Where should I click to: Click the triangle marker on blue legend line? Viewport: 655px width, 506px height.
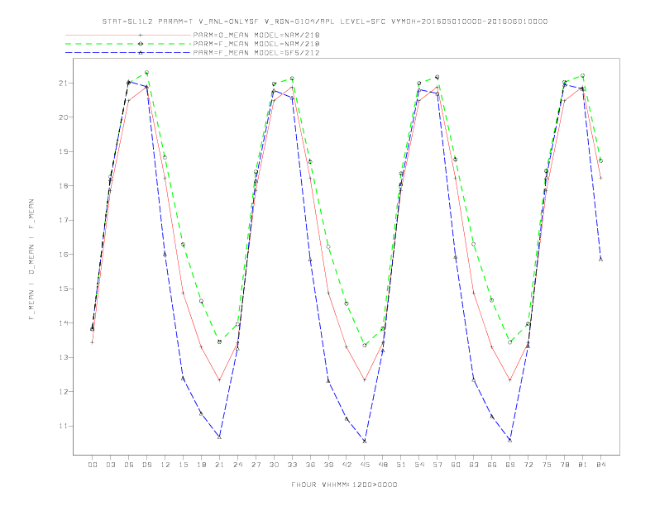141,53
